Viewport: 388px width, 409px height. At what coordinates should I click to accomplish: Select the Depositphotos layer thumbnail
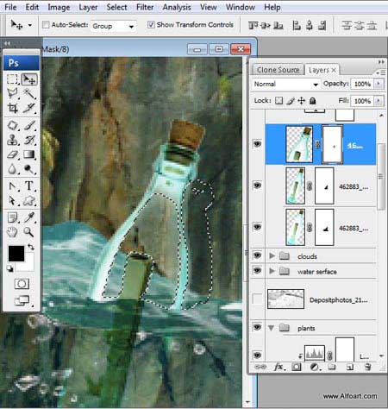(x=285, y=299)
